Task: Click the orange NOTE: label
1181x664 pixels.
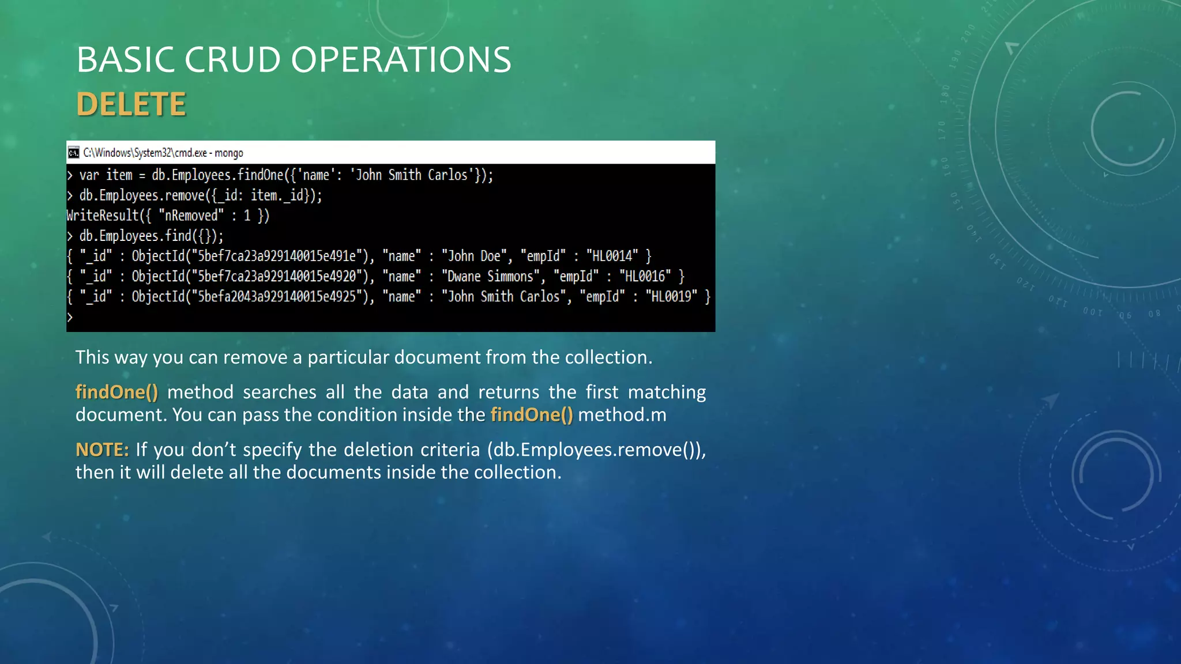Action: (x=102, y=450)
